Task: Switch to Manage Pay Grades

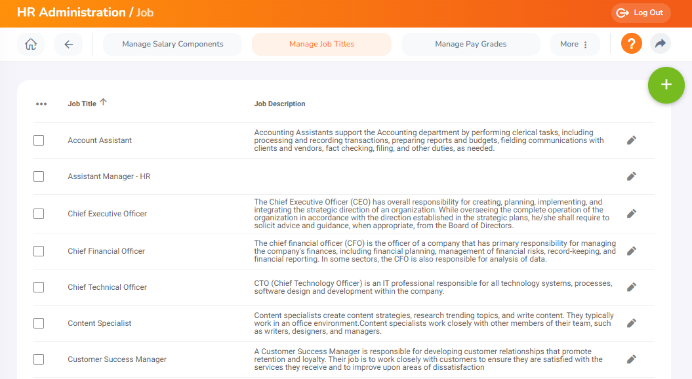Action: click(470, 43)
